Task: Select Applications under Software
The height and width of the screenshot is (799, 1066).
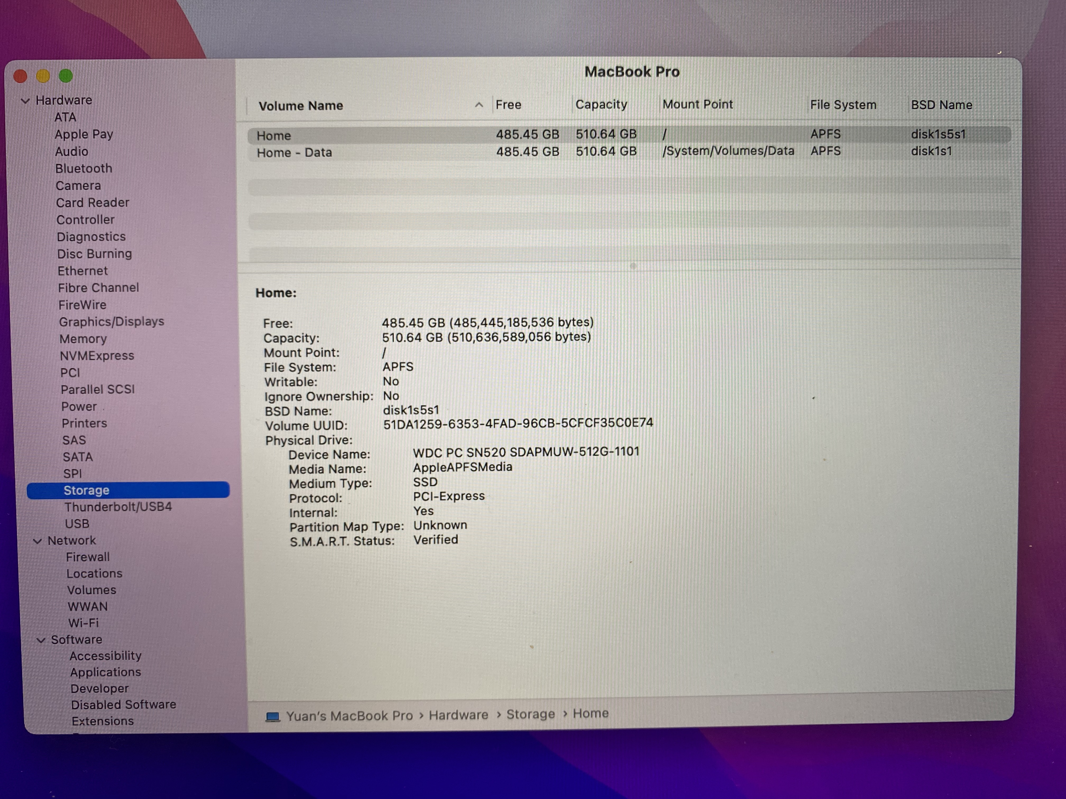Action: tap(105, 672)
